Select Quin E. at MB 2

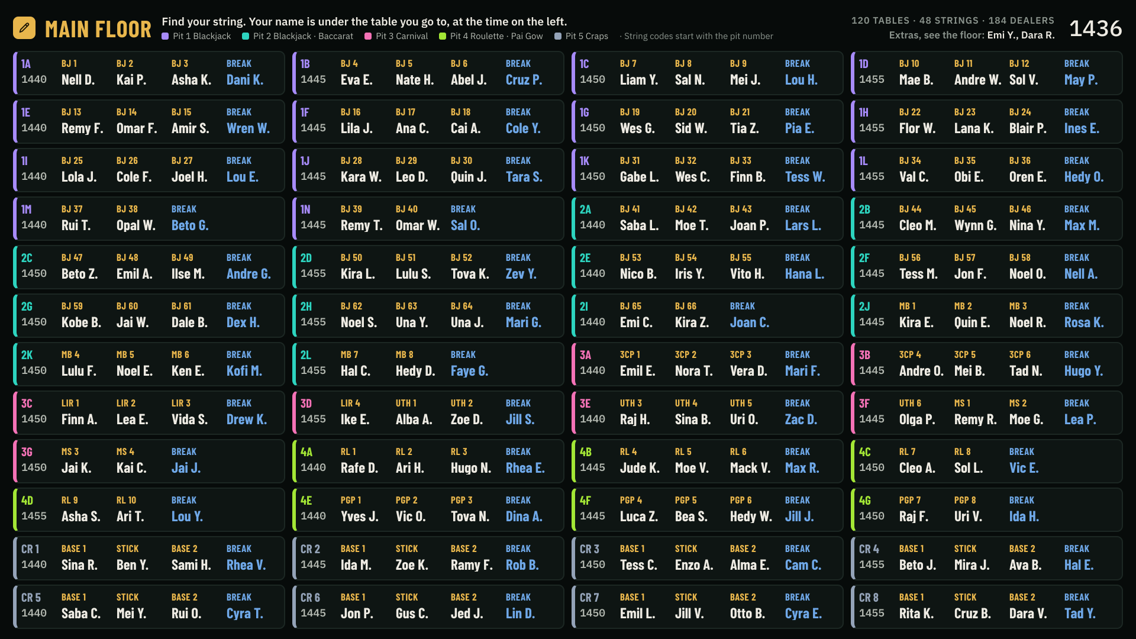[x=972, y=322]
